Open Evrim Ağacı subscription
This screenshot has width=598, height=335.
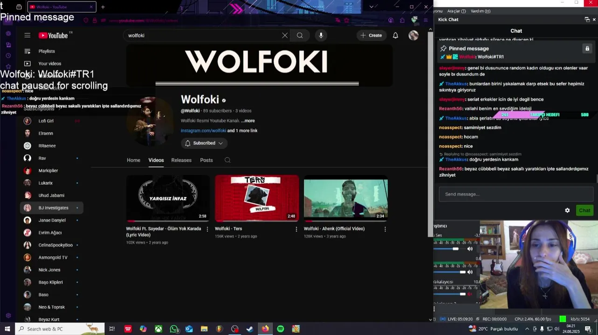click(50, 233)
